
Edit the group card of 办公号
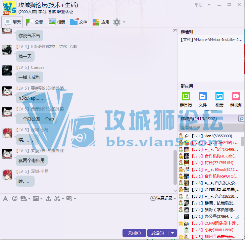pos(237,217)
